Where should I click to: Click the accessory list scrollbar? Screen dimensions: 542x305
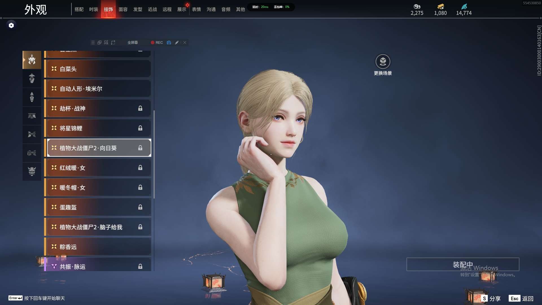(154, 154)
